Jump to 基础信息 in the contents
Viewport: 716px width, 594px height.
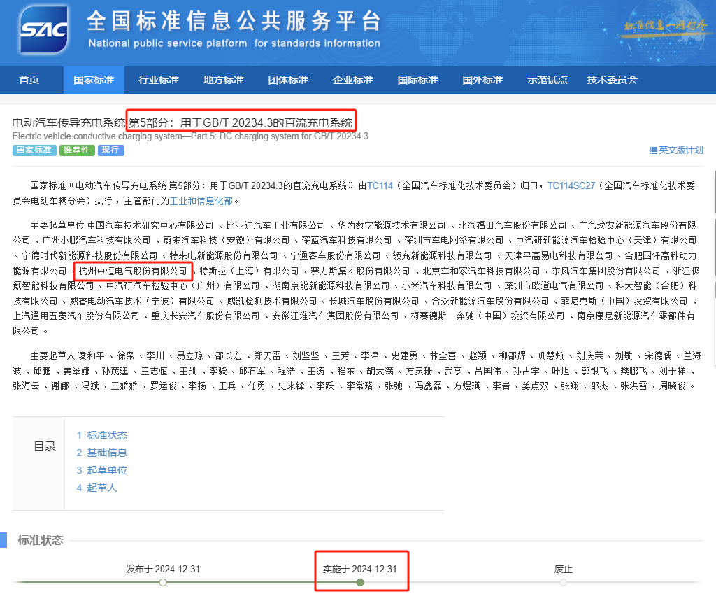[107, 453]
